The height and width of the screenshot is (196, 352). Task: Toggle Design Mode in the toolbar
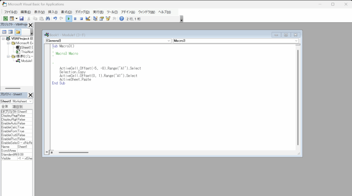88,19
